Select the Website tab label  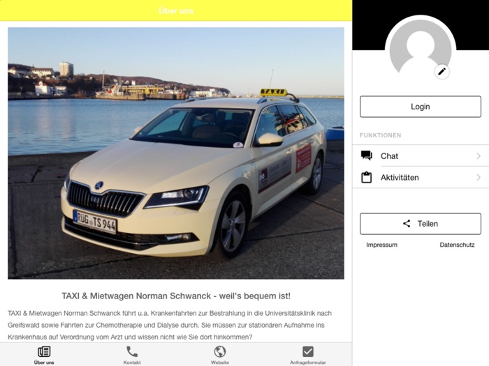220,363
